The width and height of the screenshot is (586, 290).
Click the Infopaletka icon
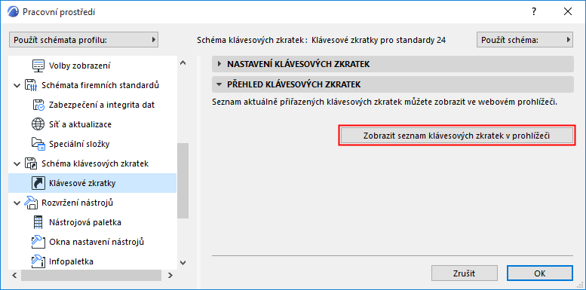[38, 261]
